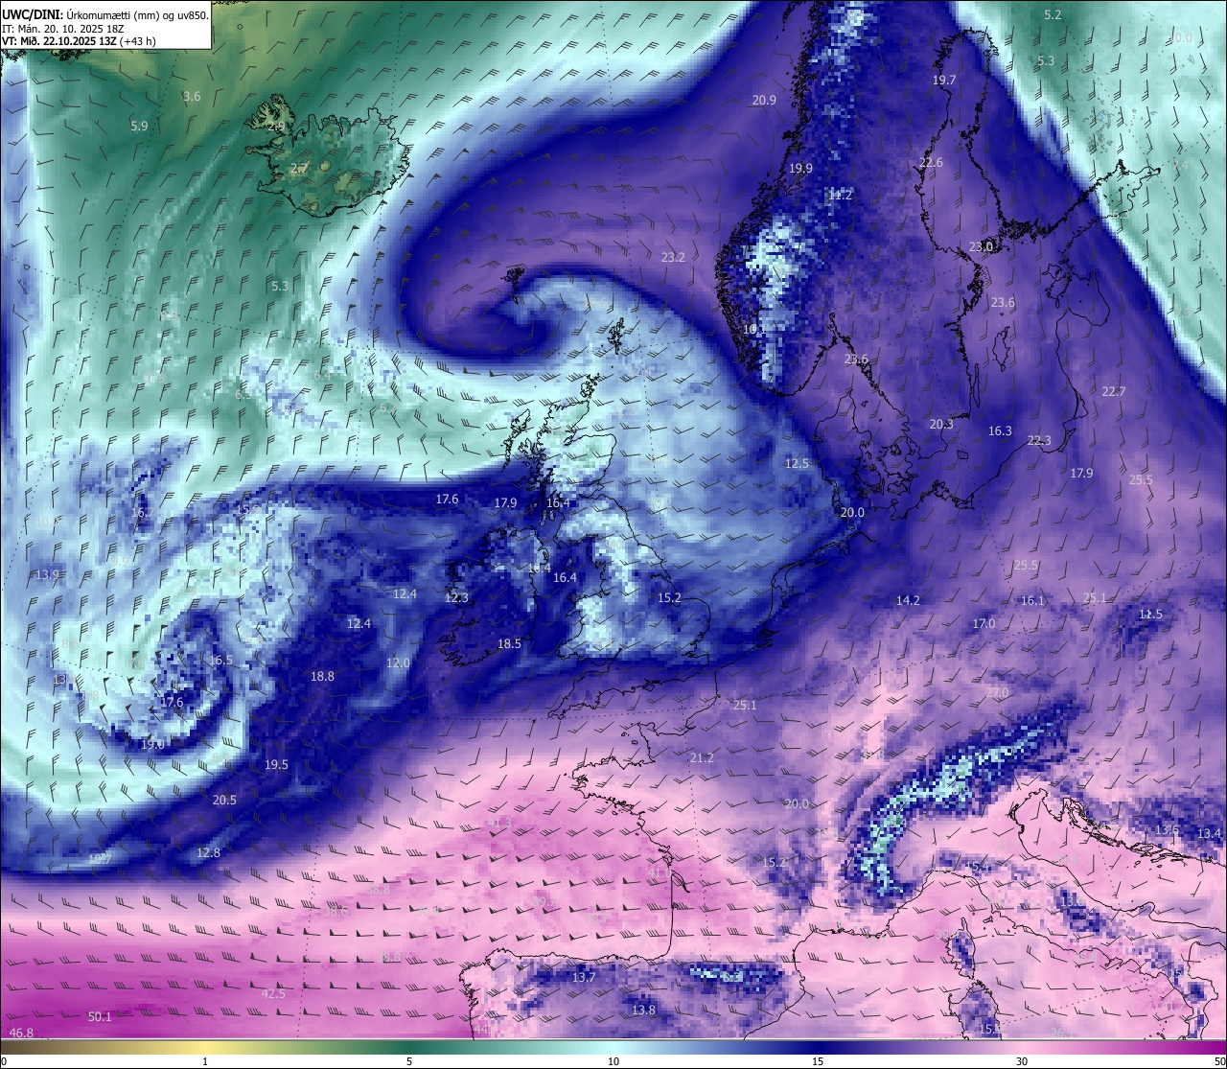Click the 13.4 value at the right edge

1210,833
